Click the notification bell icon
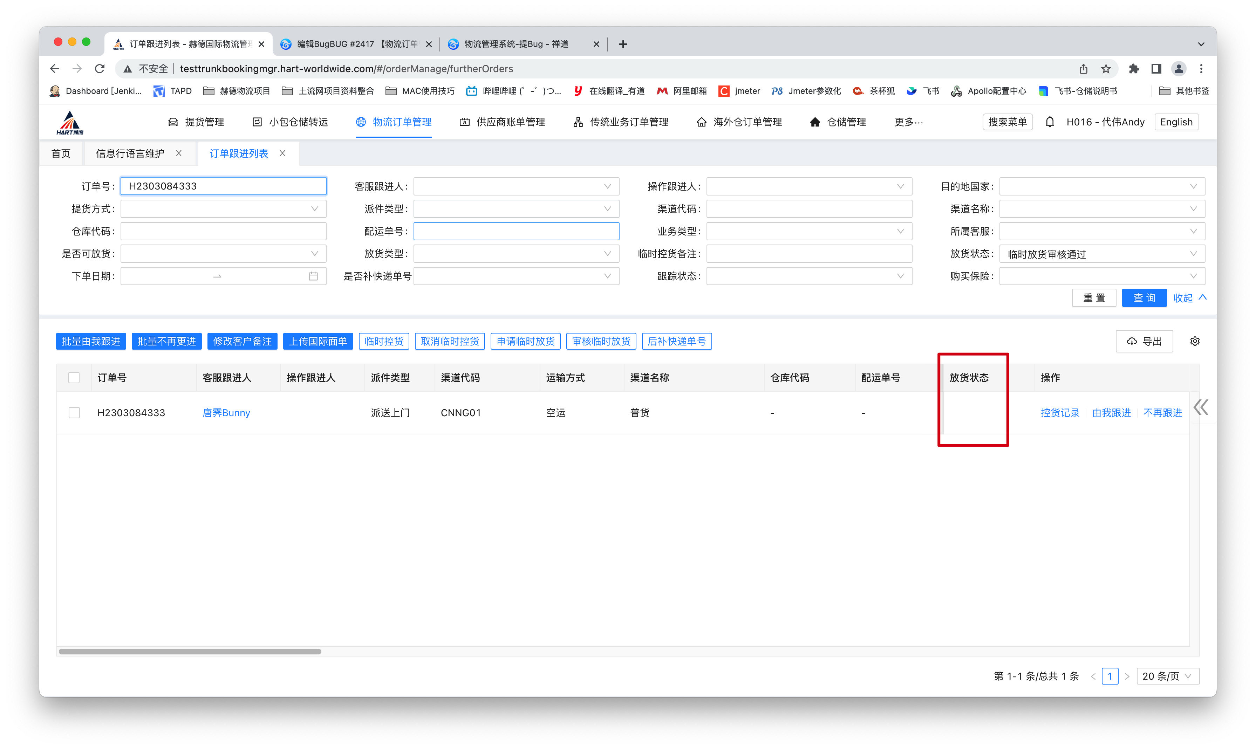1256x749 pixels. click(x=1050, y=122)
